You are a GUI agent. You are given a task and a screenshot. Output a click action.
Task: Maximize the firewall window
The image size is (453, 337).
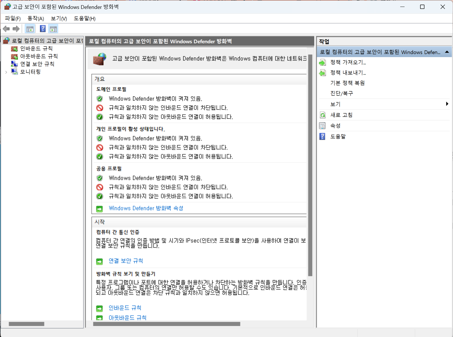422,7
